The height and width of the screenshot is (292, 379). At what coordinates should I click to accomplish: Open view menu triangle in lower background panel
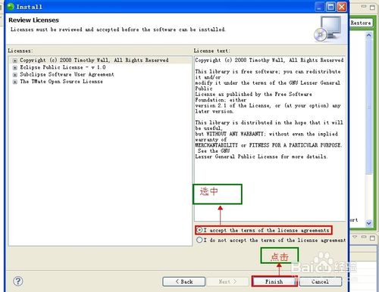[x=355, y=238]
